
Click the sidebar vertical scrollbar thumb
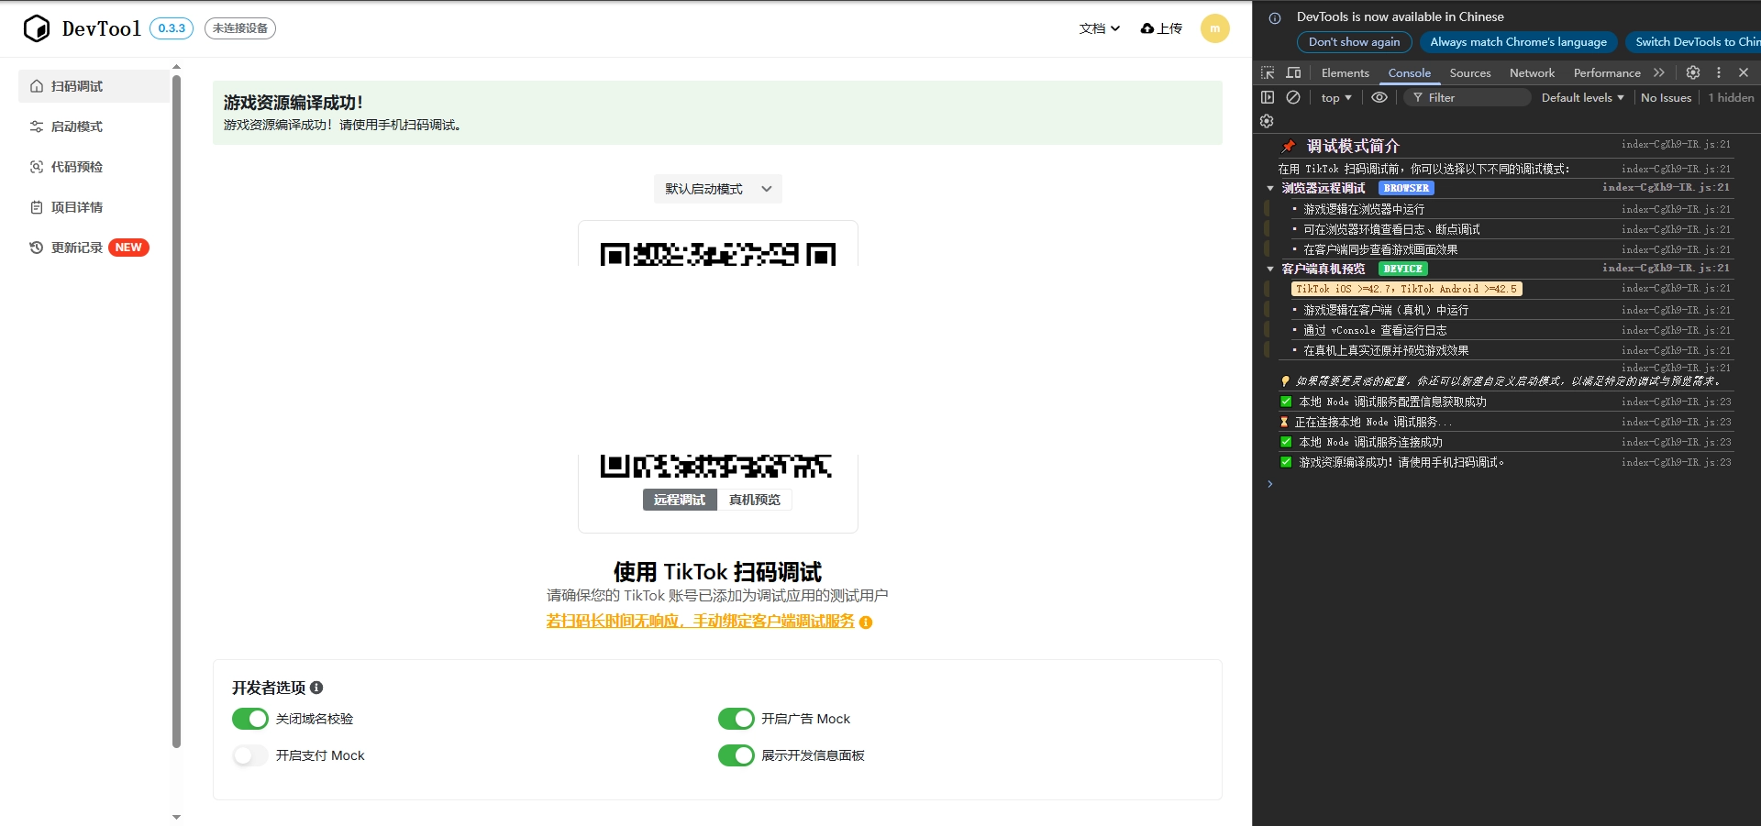coord(176,412)
